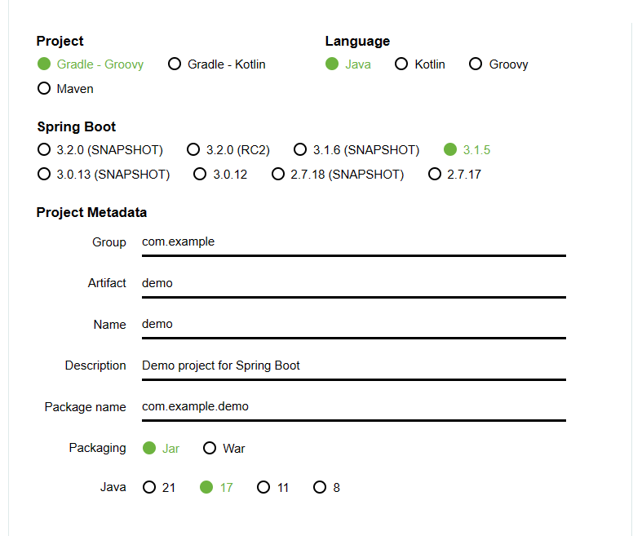The height and width of the screenshot is (536, 633).
Task: Select Groovy as the language
Action: [476, 64]
